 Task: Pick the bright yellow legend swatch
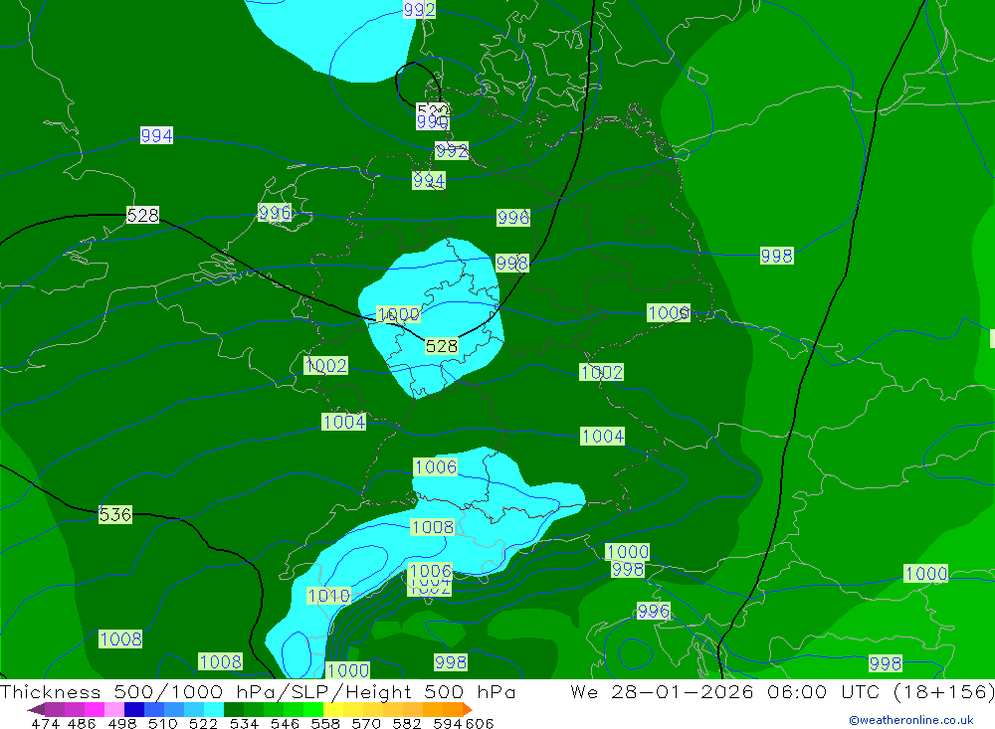[x=333, y=709]
